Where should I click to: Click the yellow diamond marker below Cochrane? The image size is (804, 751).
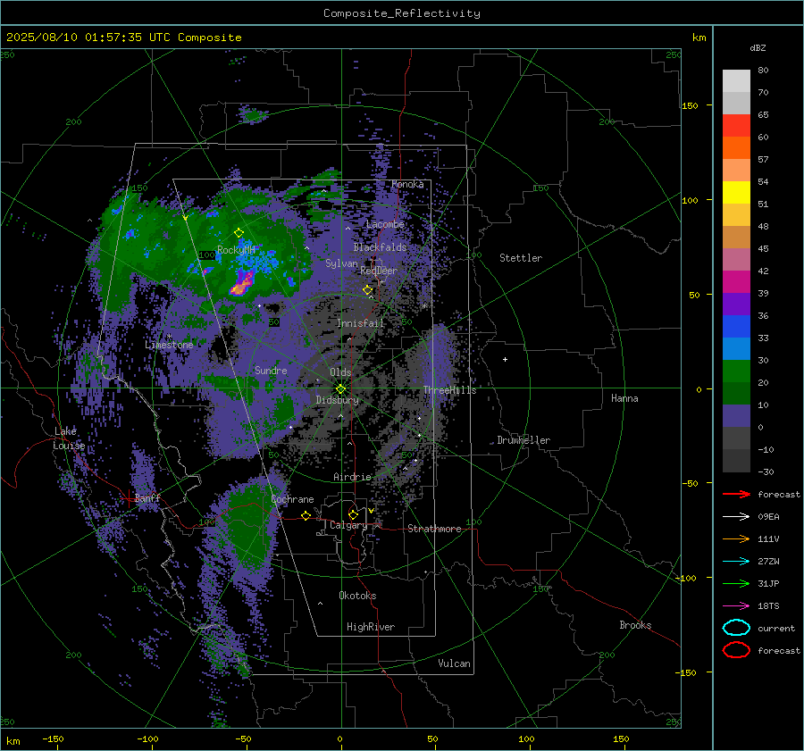coord(306,515)
